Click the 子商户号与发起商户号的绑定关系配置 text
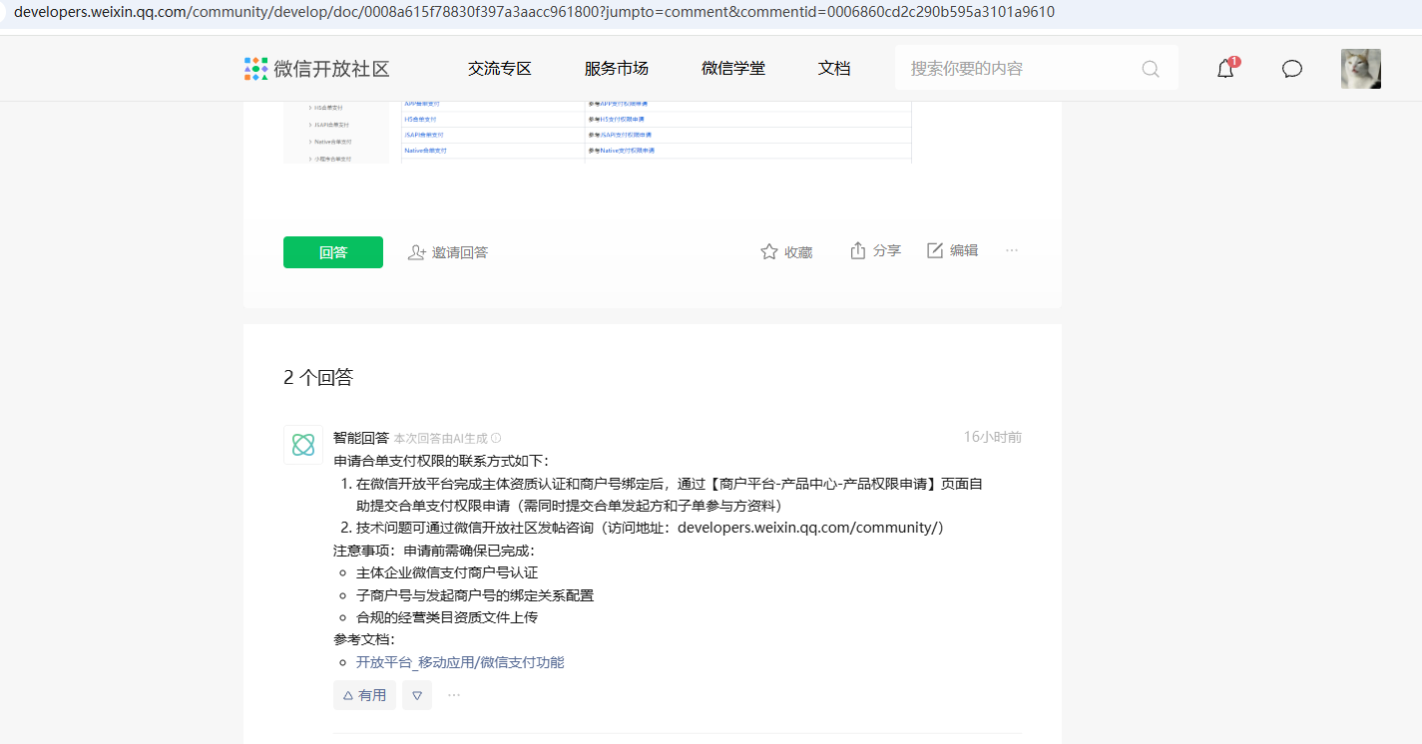Screen dimensions: 1422x744 [475, 595]
